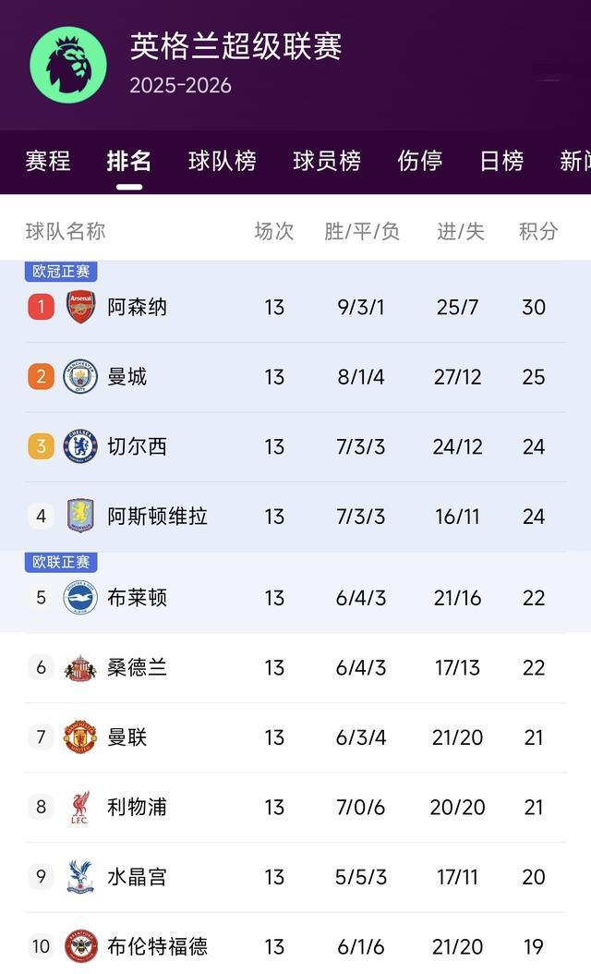This screenshot has height=974, width=591.
Task: Click the Liverpool club crest
Action: pos(79,807)
